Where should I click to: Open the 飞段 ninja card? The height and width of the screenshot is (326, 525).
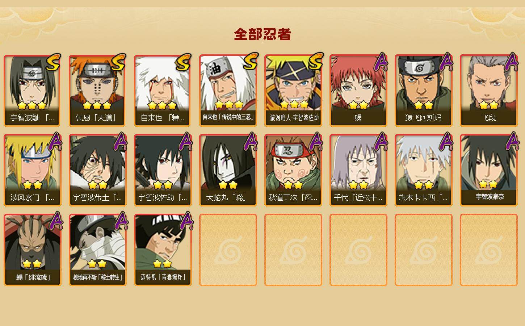click(x=489, y=91)
